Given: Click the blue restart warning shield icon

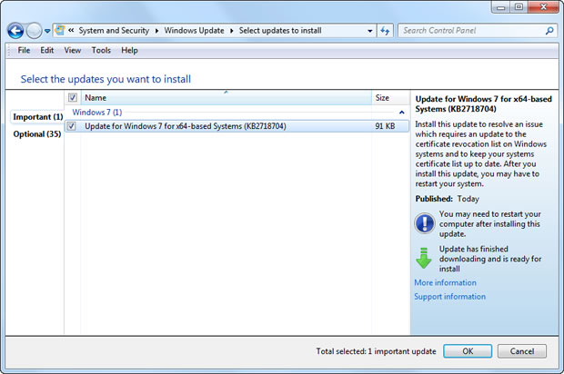Looking at the screenshot, I should pyautogui.click(x=425, y=222).
